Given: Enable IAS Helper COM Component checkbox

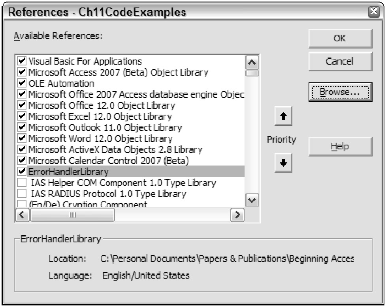Looking at the screenshot, I should (22, 183).
